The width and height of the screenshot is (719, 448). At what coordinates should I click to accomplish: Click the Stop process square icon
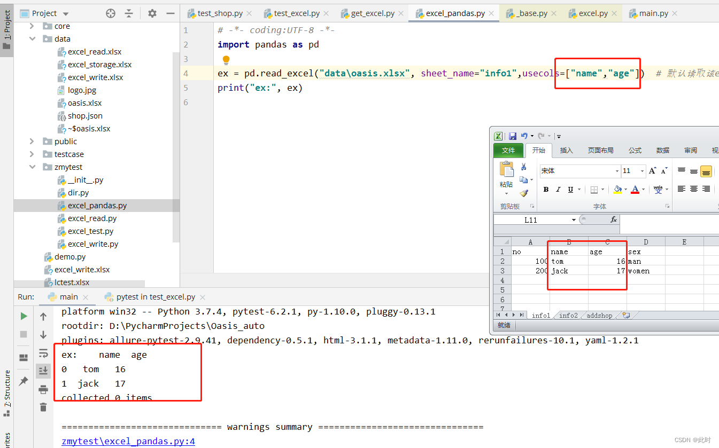(x=24, y=334)
